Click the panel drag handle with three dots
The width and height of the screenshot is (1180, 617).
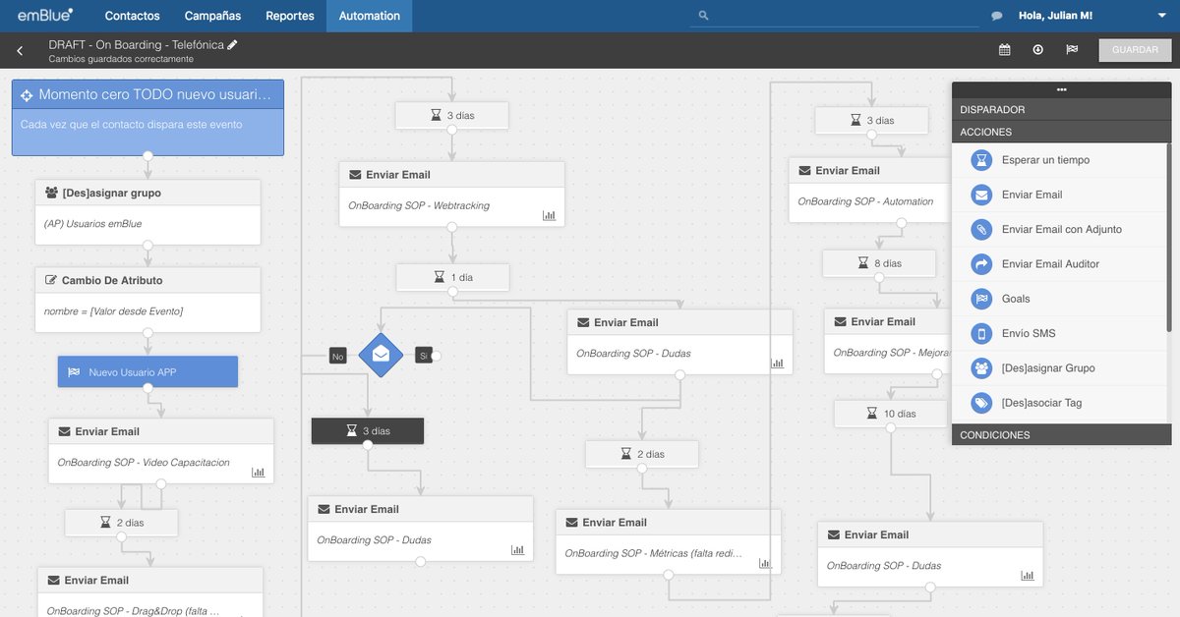click(x=1061, y=89)
